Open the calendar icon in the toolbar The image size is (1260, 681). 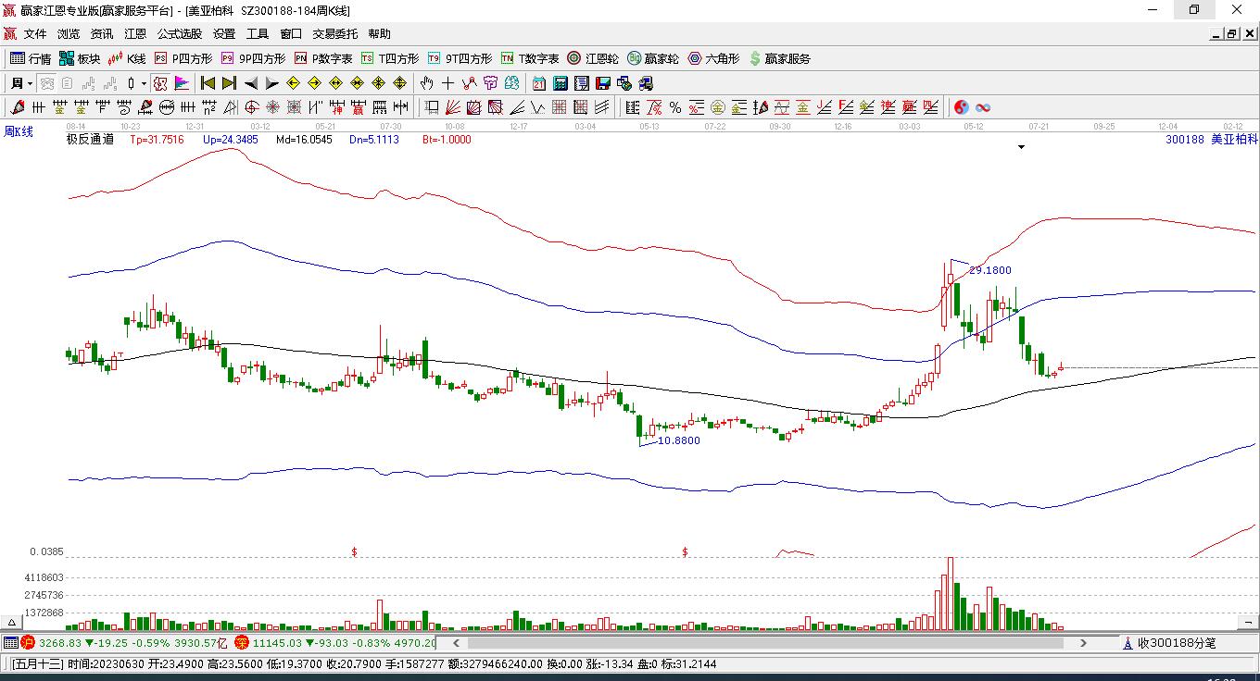pos(539,83)
